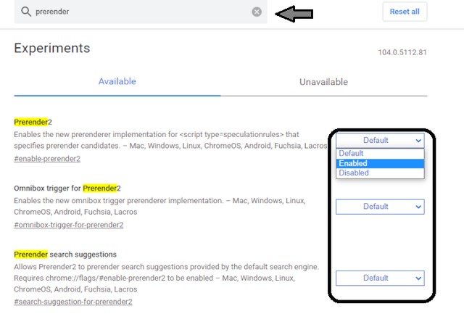Open Prerender search suggestions dropdown
The image size is (464, 322).
pyautogui.click(x=380, y=278)
